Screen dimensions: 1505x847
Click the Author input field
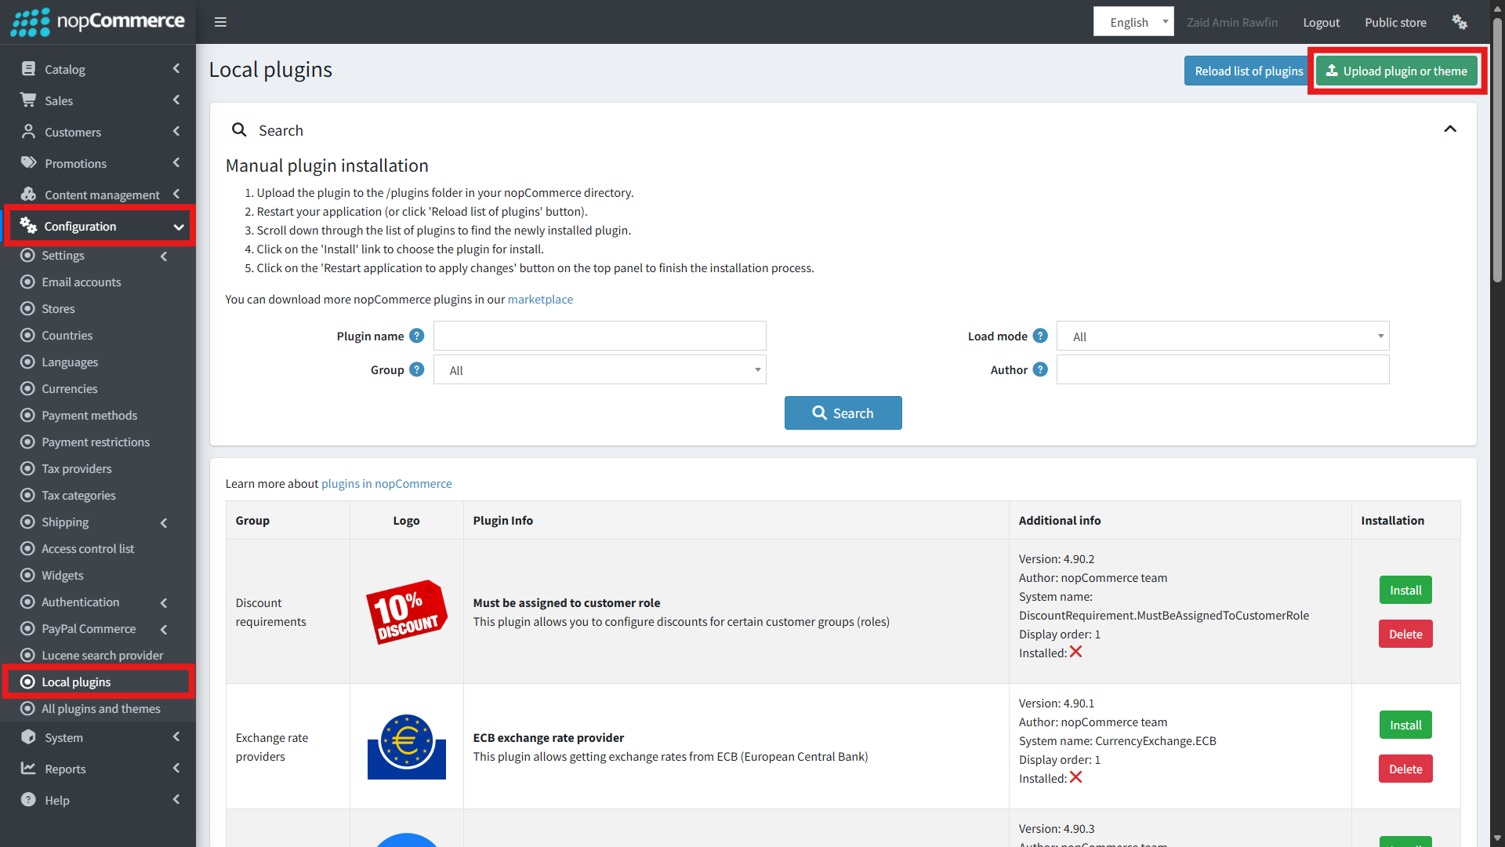pyautogui.click(x=1223, y=369)
